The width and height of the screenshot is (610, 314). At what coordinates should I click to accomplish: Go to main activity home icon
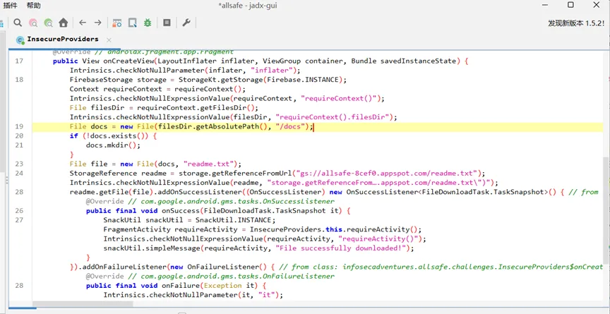click(x=64, y=23)
